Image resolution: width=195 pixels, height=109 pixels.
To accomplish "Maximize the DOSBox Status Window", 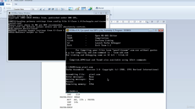I will (101, 13).
